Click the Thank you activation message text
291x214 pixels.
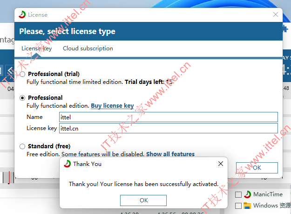(x=144, y=184)
